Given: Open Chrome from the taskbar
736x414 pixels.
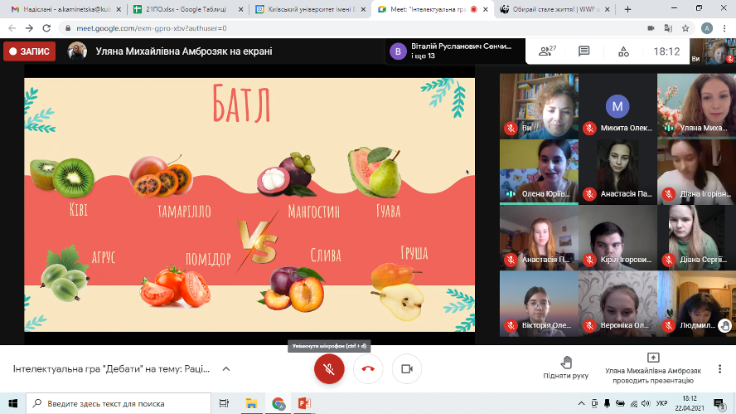Looking at the screenshot, I should click(278, 403).
